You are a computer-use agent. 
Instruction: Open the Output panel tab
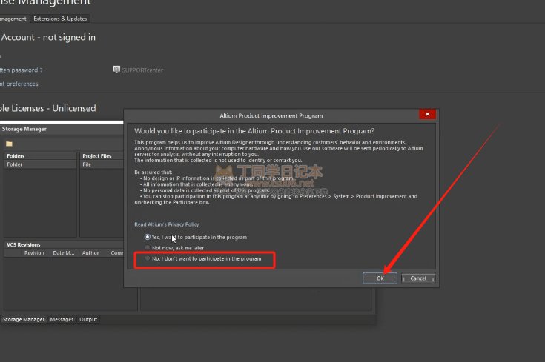click(x=88, y=319)
